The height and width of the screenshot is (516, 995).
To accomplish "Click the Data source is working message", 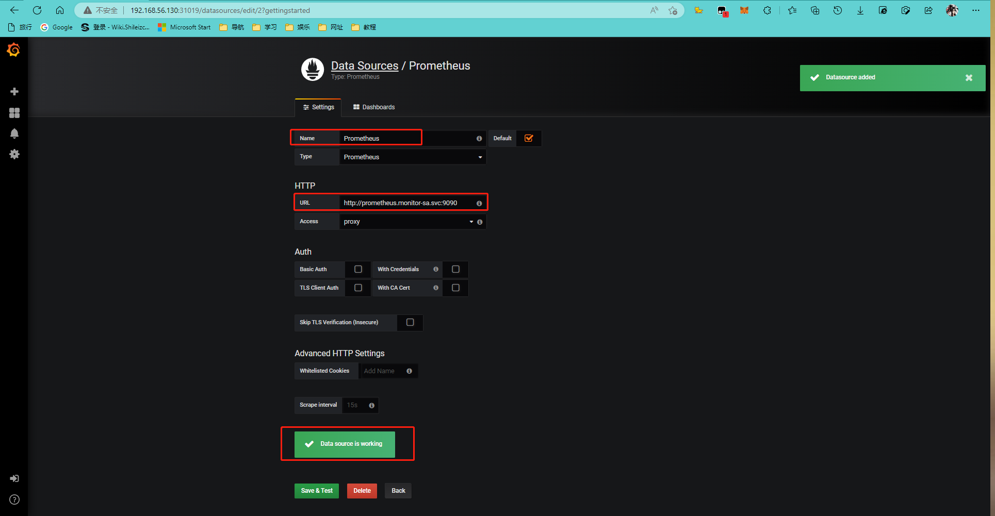I will [x=345, y=444].
